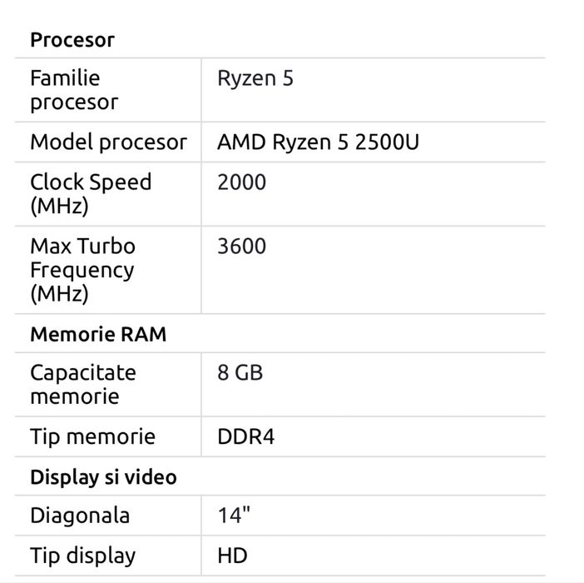Select the Max Turbo label text
This screenshot has width=584, height=583.
coord(82,247)
